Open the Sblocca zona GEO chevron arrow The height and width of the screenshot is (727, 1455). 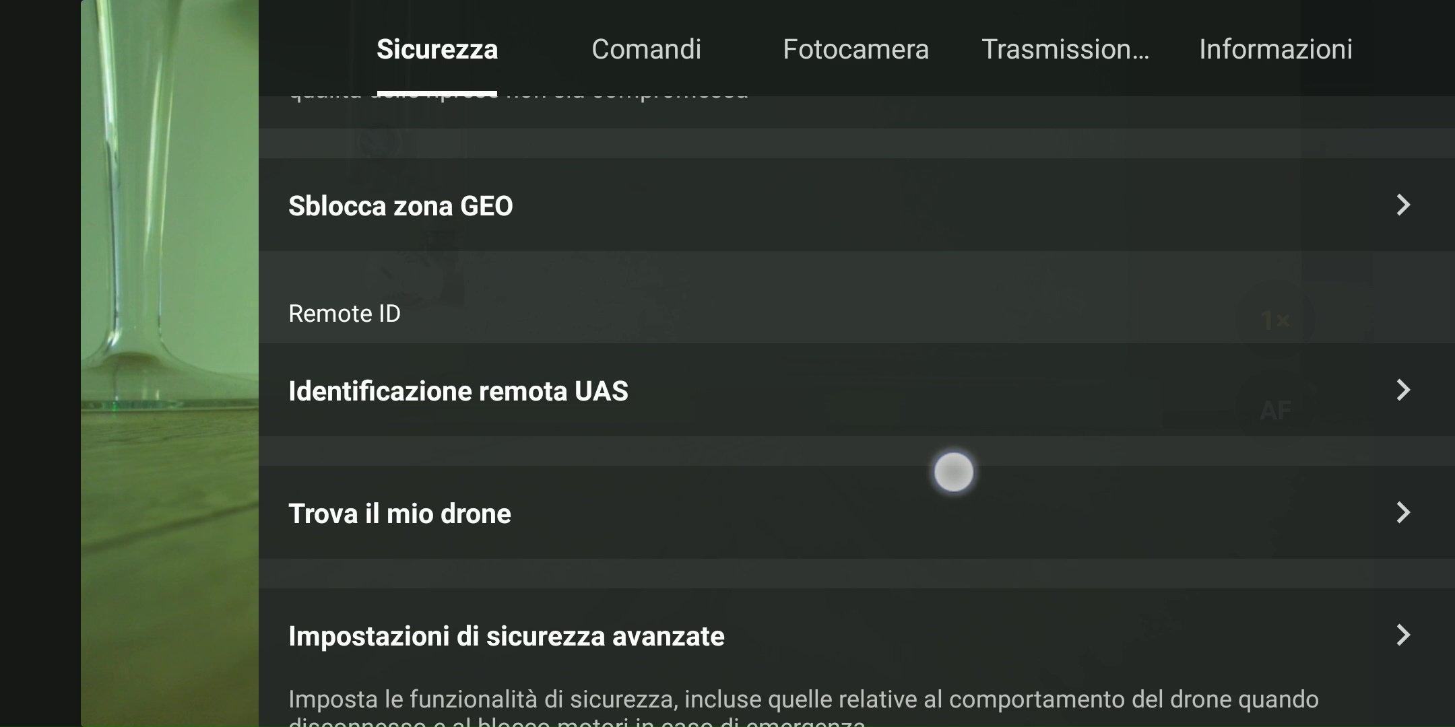1402,205
